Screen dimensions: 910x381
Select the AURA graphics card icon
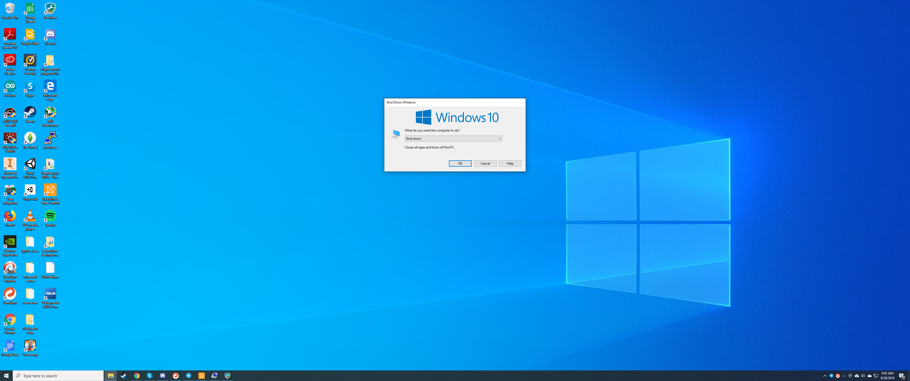tap(10, 142)
